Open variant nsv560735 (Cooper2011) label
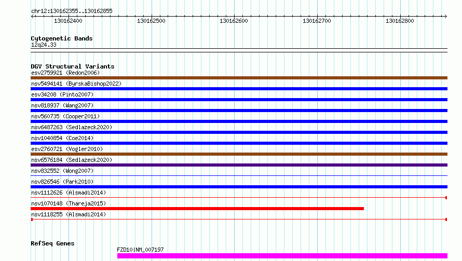Screen dimensions: 462x261 click(65, 116)
